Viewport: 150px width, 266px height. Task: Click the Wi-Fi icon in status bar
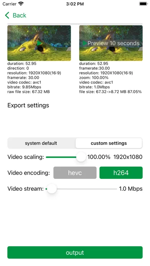pos(21,4)
